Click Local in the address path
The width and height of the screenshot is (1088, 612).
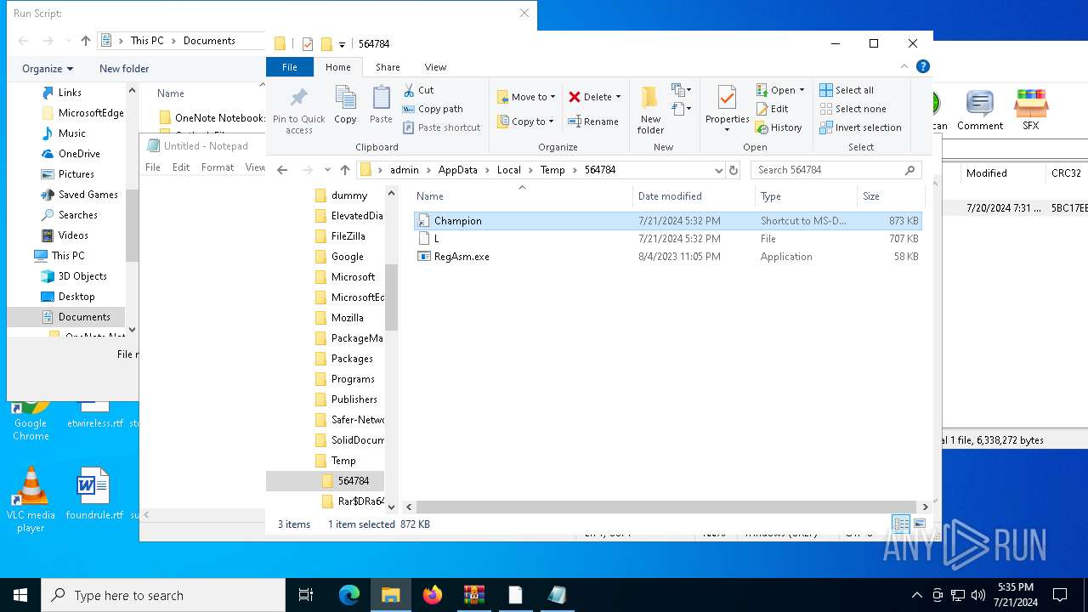[508, 170]
